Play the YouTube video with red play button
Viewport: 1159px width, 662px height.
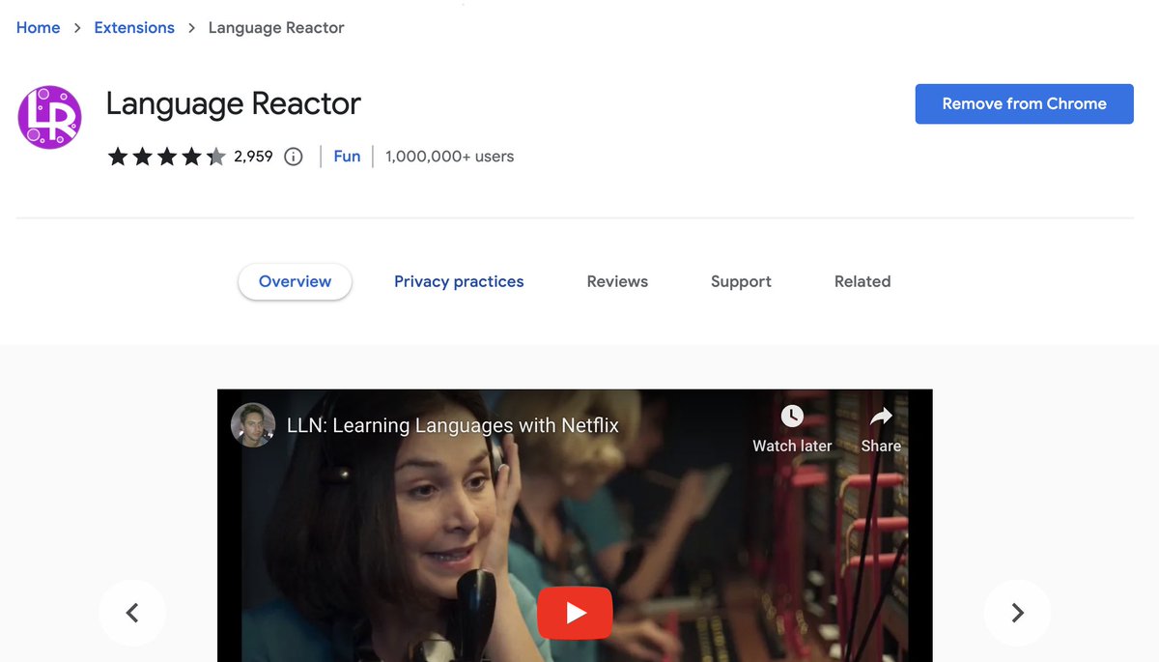click(x=575, y=613)
